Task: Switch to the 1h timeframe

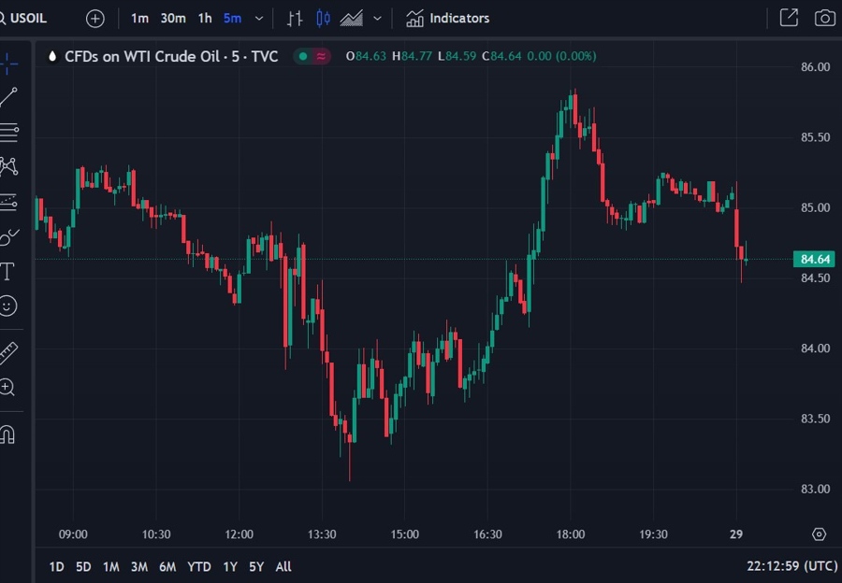Action: (205, 19)
